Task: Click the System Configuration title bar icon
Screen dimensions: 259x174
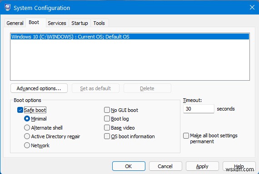Action: [x=7, y=7]
